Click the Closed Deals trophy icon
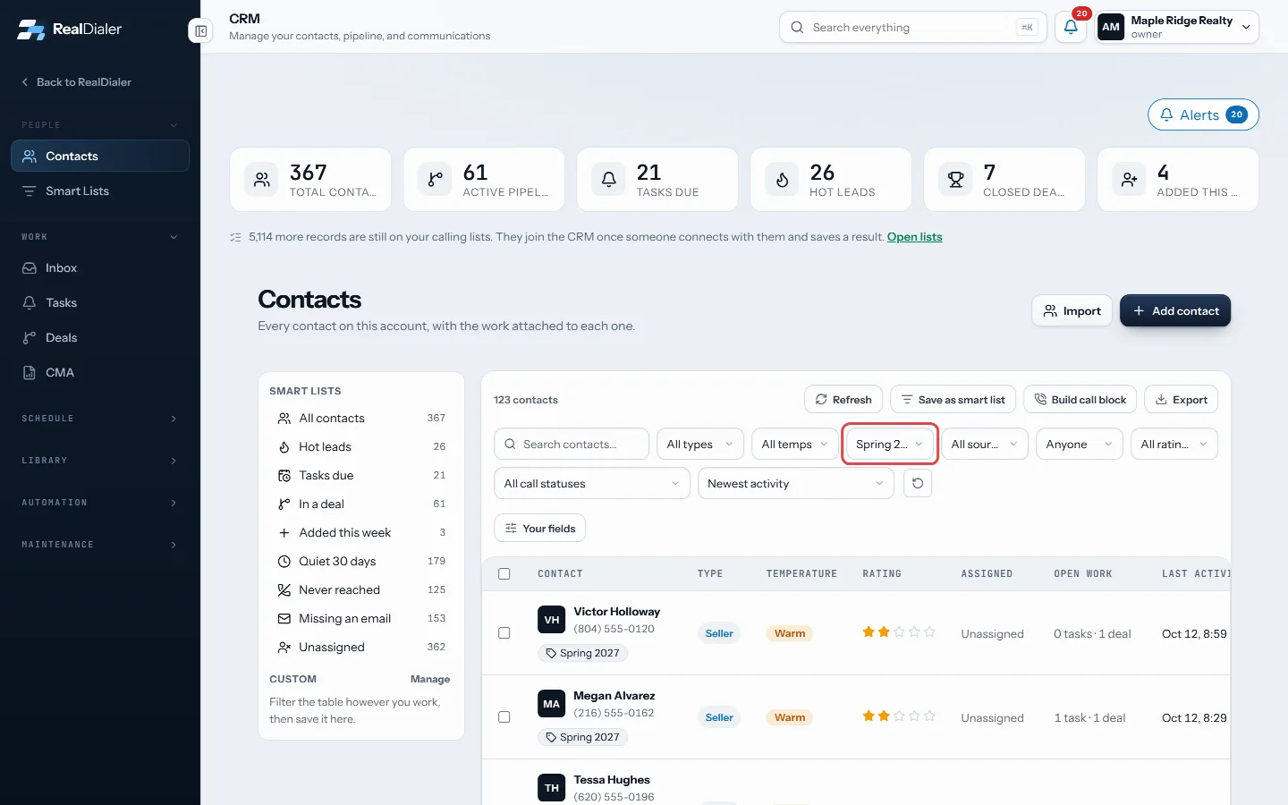 [x=955, y=180]
